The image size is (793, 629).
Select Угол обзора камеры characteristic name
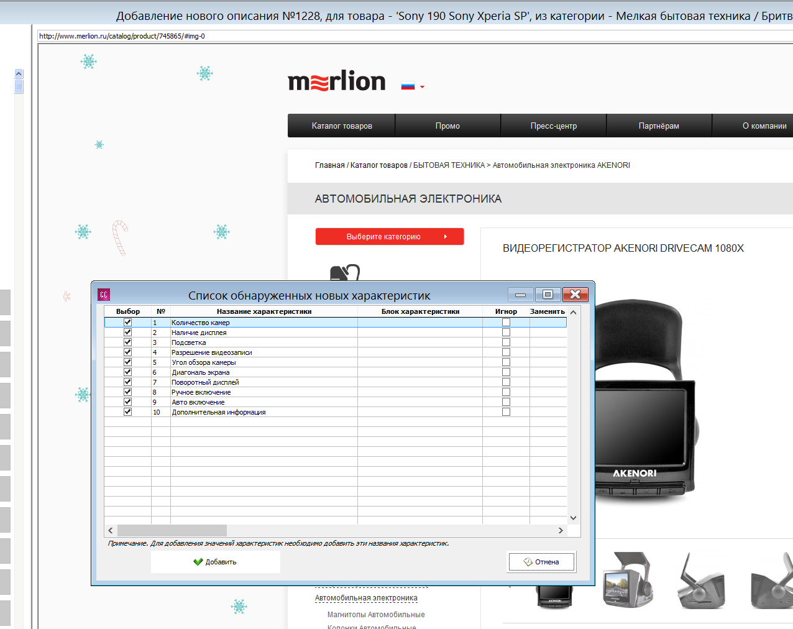(x=204, y=362)
